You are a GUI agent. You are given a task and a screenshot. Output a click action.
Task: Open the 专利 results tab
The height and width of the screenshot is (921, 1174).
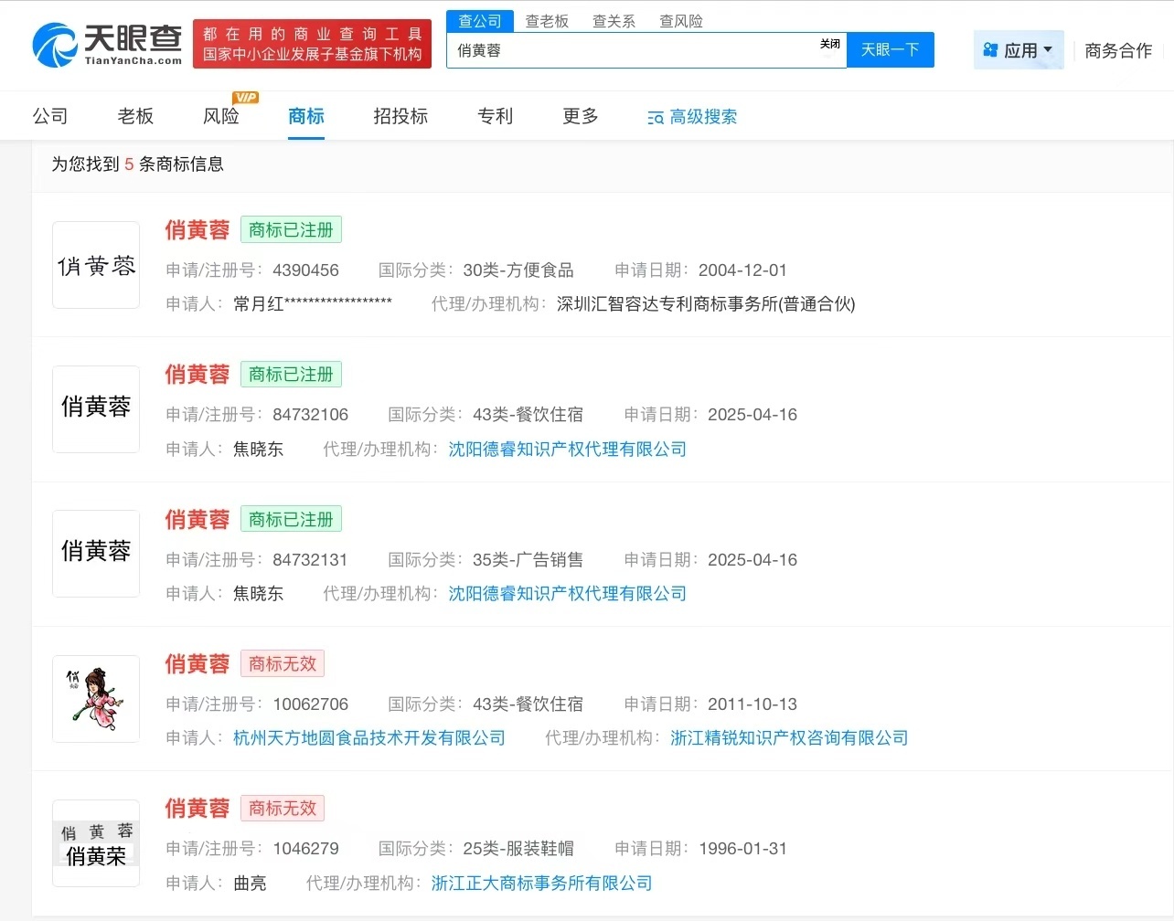pos(496,116)
